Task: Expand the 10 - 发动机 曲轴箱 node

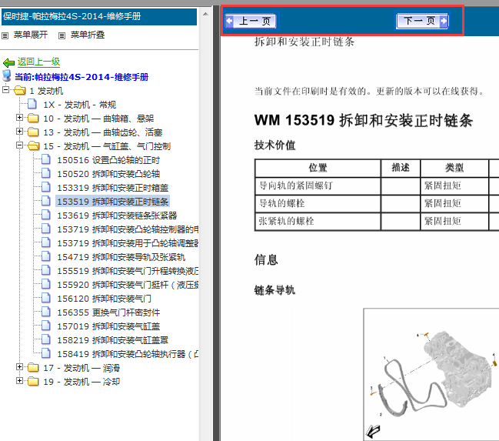Action: click(x=19, y=118)
